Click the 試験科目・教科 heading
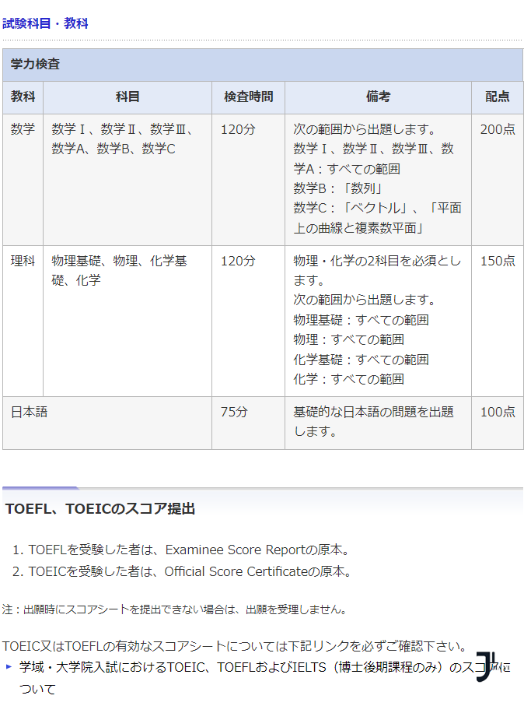 pos(45,23)
